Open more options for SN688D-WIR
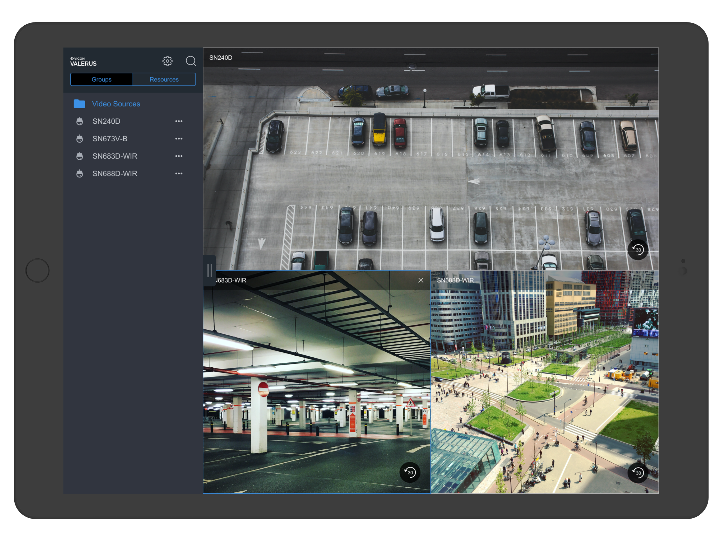 pos(179,174)
